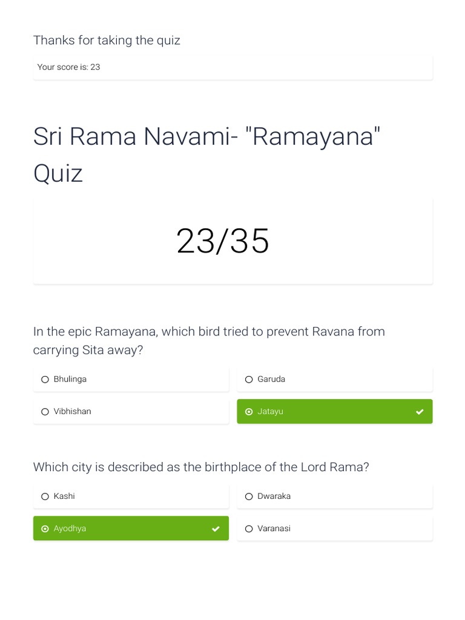This screenshot has width=465, height=620.
Task: Click the Kashi answer text label
Action: click(x=64, y=496)
